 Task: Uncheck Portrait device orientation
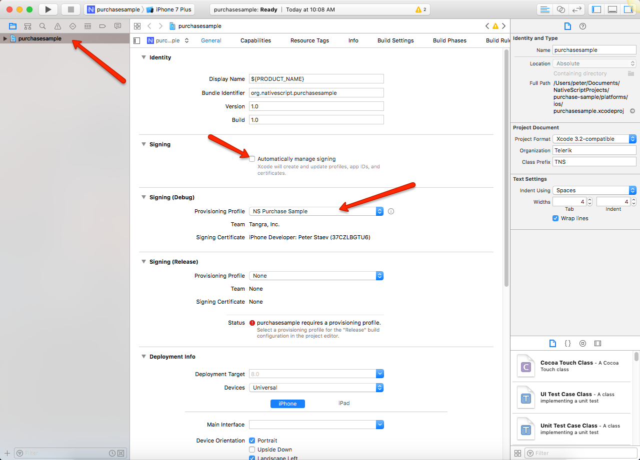[x=252, y=441]
